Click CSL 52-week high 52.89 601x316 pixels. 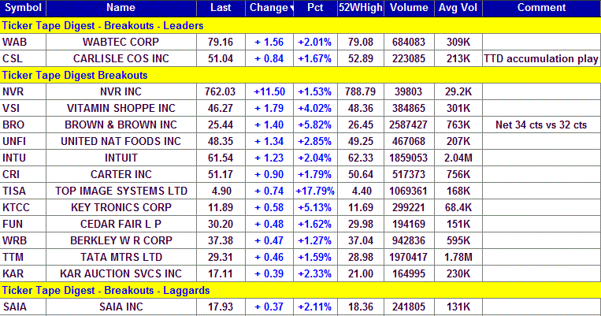coord(361,58)
